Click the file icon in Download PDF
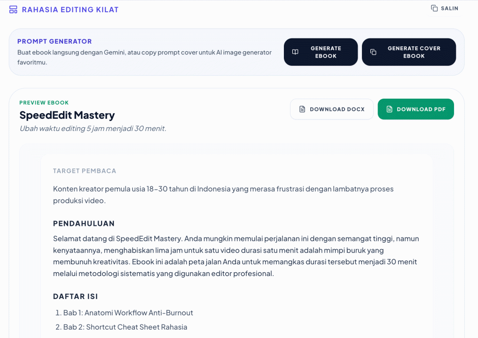Image resolution: width=478 pixels, height=338 pixels. point(389,109)
